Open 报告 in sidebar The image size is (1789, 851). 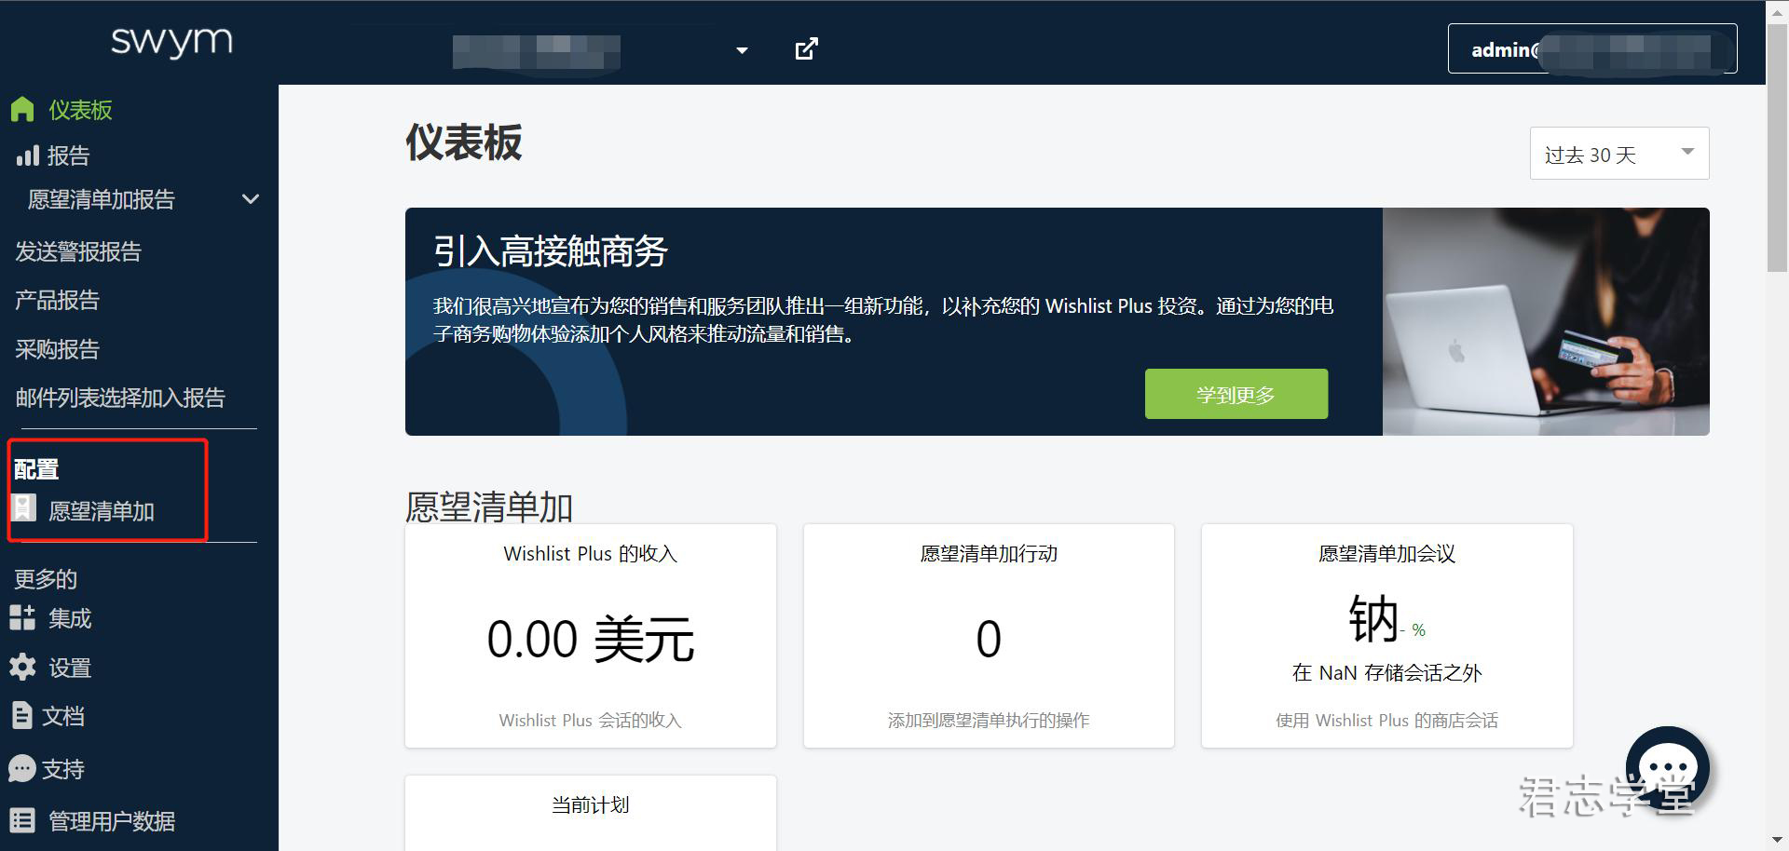tap(68, 155)
